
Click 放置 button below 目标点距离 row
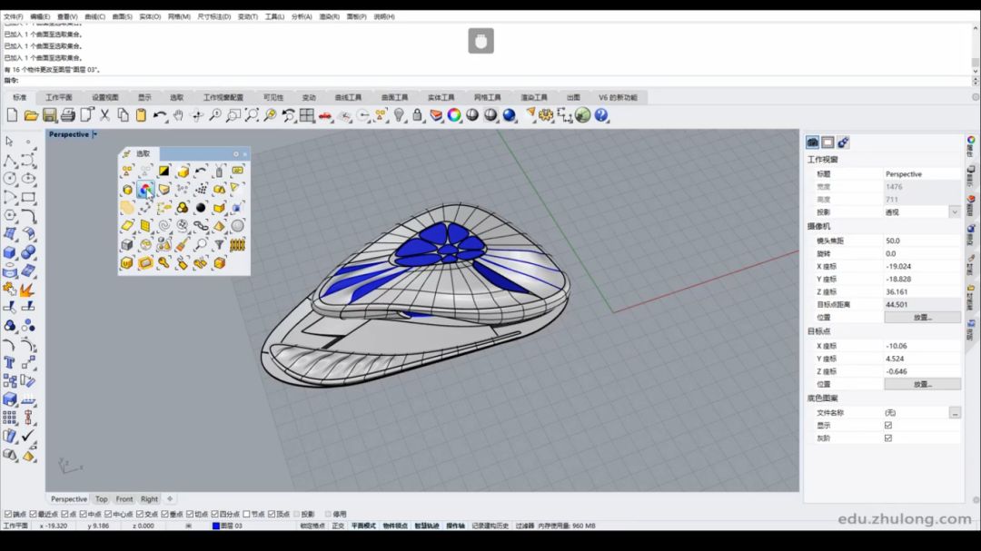click(x=922, y=318)
